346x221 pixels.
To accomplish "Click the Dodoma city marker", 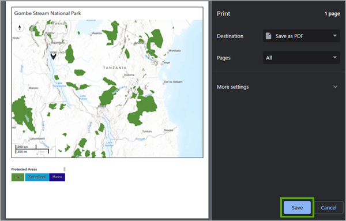I will [123, 77].
